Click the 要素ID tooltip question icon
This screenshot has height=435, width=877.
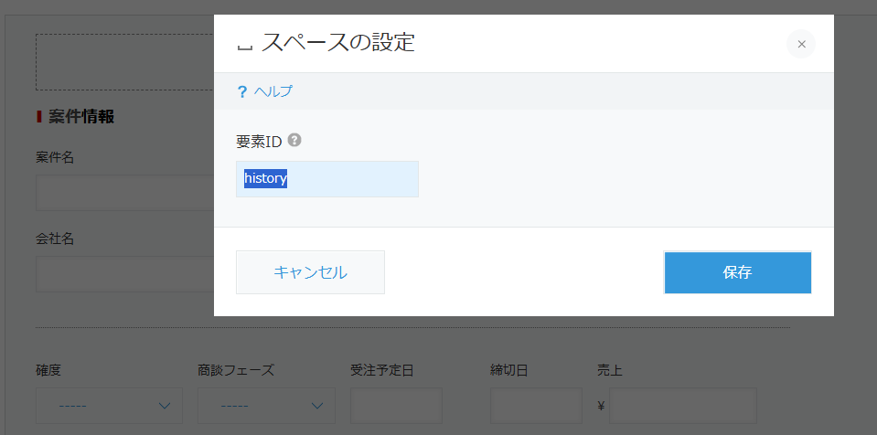pyautogui.click(x=294, y=141)
